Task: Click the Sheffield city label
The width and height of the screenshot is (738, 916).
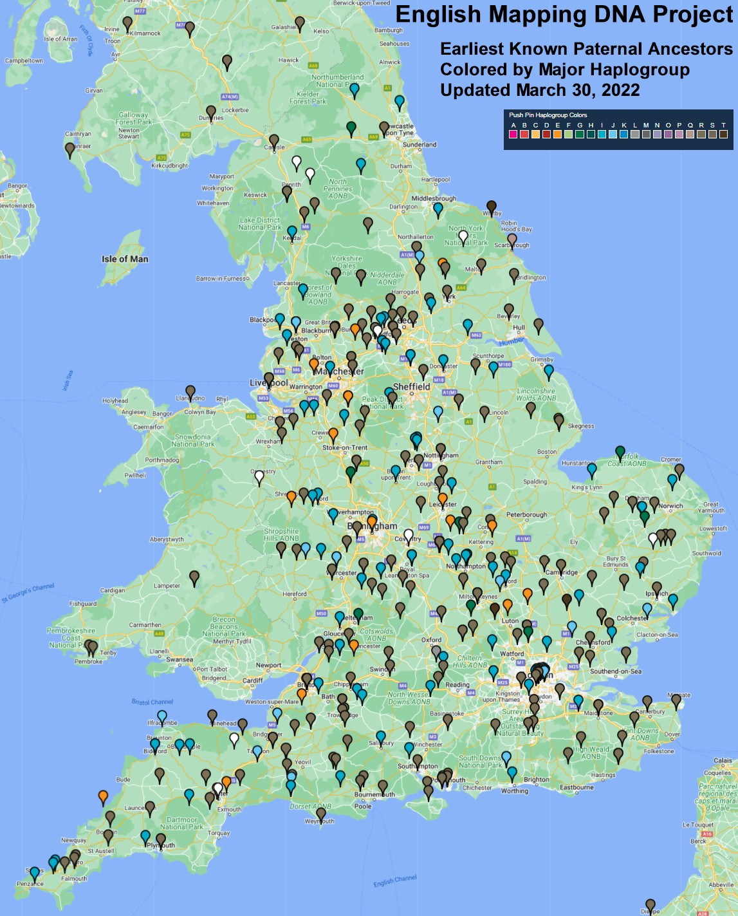Action: pos(411,387)
